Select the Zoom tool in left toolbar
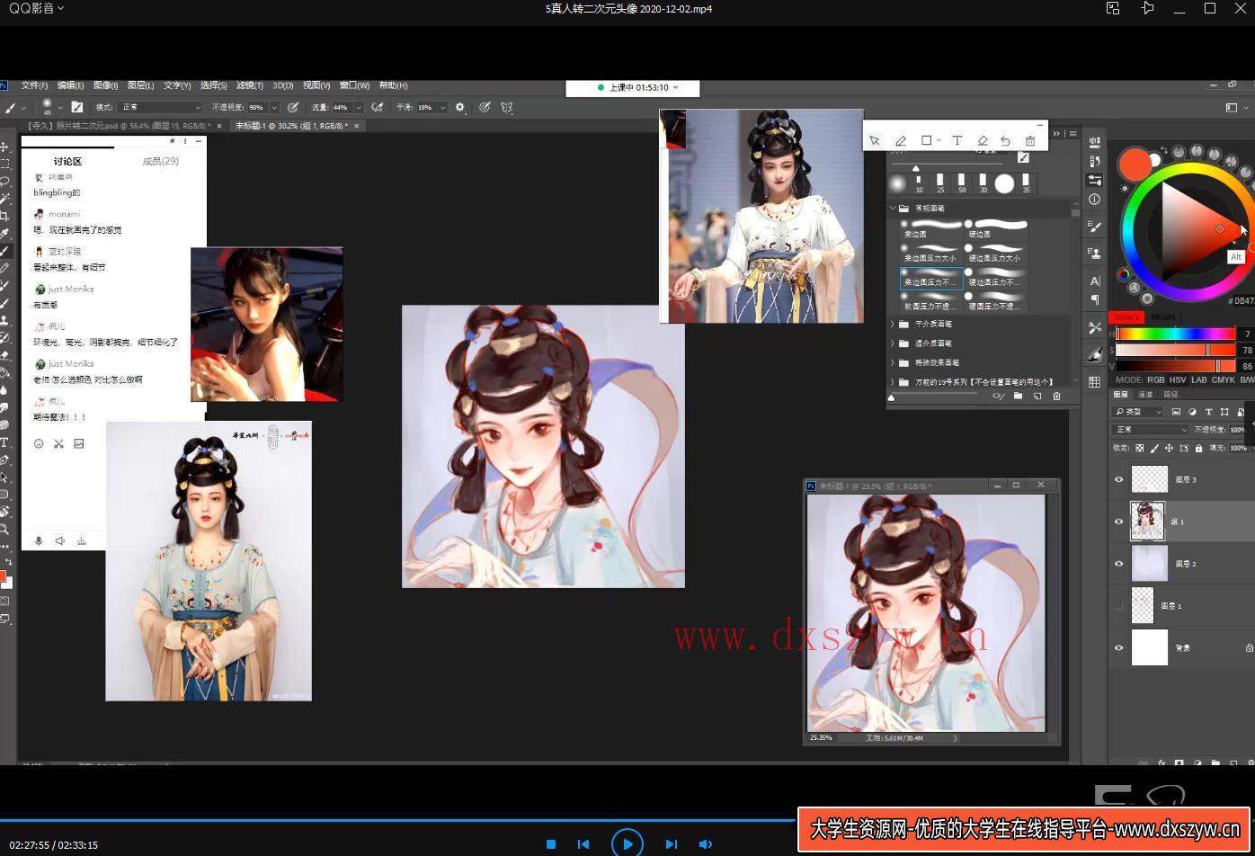This screenshot has width=1255, height=856. coord(4,530)
